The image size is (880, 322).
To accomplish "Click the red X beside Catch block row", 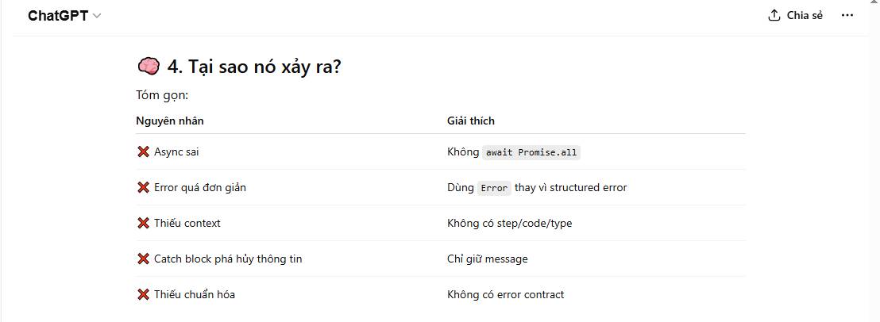I will 144,259.
